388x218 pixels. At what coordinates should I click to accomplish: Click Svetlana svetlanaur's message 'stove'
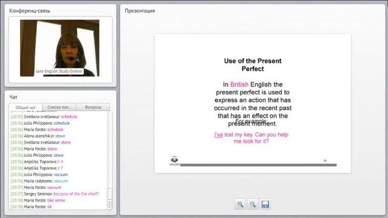66,142
